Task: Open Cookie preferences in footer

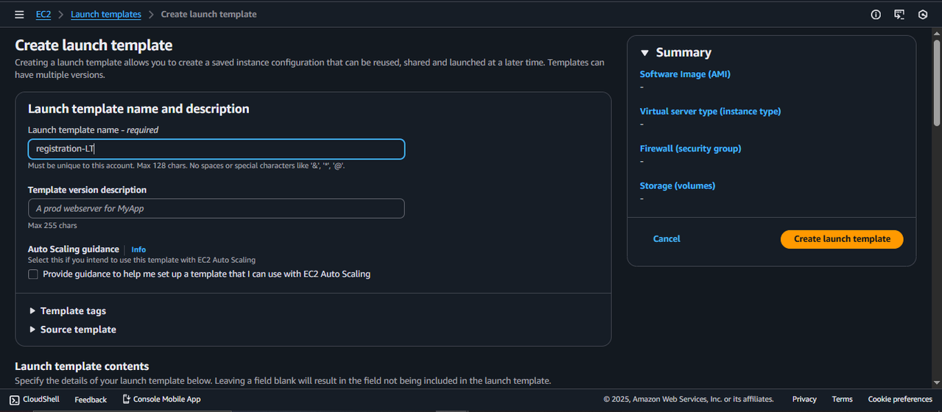Action: click(900, 399)
